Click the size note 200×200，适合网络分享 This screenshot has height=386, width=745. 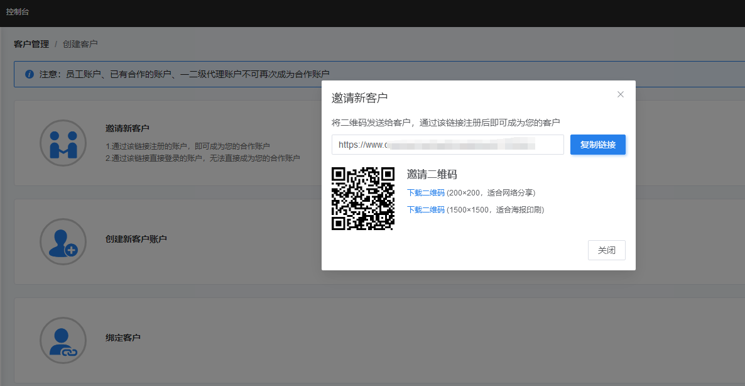click(491, 192)
